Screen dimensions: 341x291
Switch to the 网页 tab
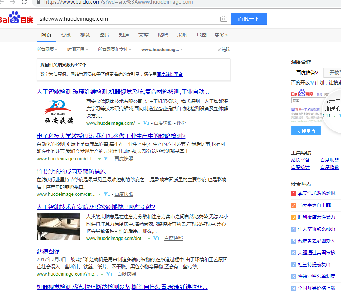tap(46, 35)
